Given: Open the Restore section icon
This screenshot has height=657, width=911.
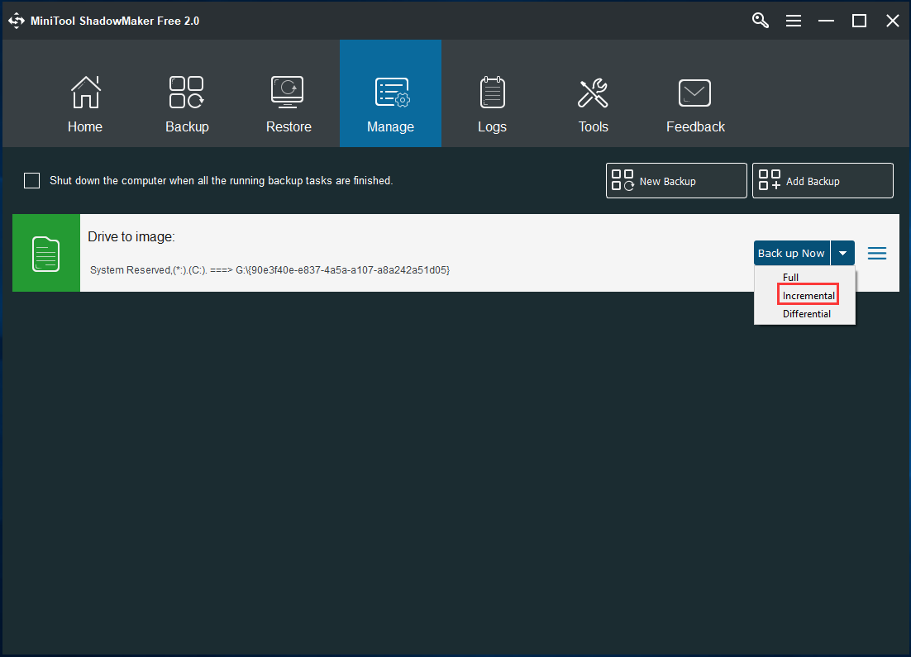Looking at the screenshot, I should pos(288,93).
